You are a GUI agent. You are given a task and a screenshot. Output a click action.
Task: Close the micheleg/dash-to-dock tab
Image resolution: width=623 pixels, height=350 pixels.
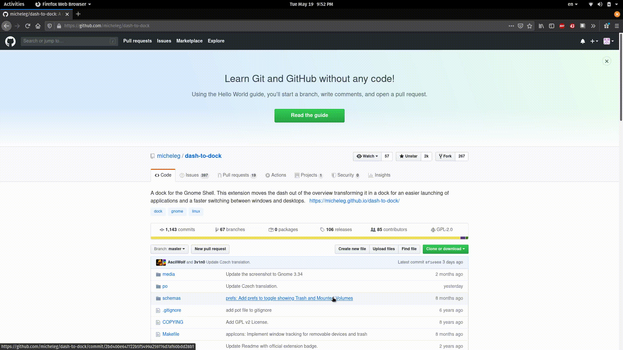point(67,14)
